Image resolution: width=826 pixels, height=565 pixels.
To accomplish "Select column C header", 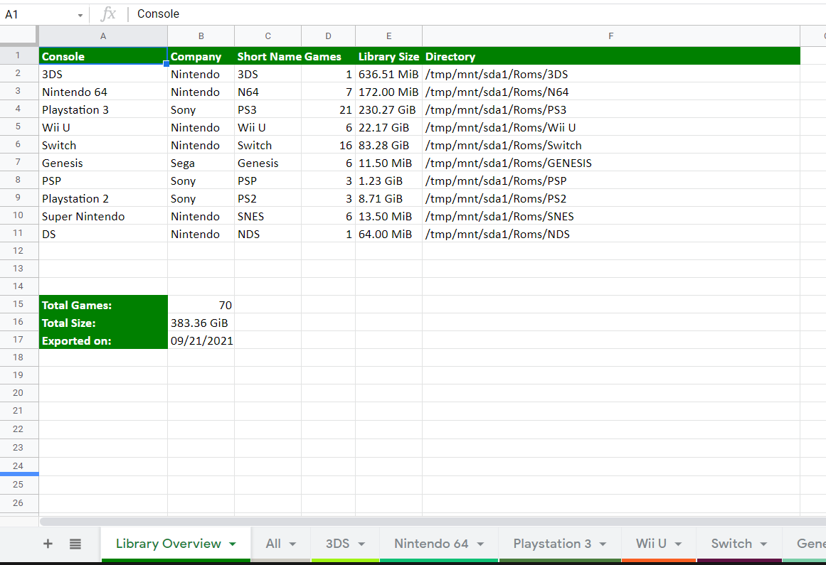I will pyautogui.click(x=268, y=36).
